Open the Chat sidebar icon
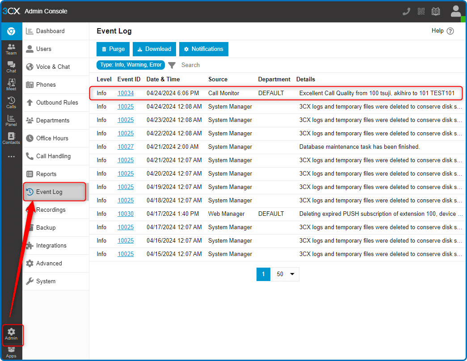The image size is (467, 361). (x=11, y=67)
